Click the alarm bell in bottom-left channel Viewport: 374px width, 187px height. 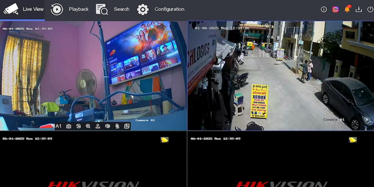point(165,140)
